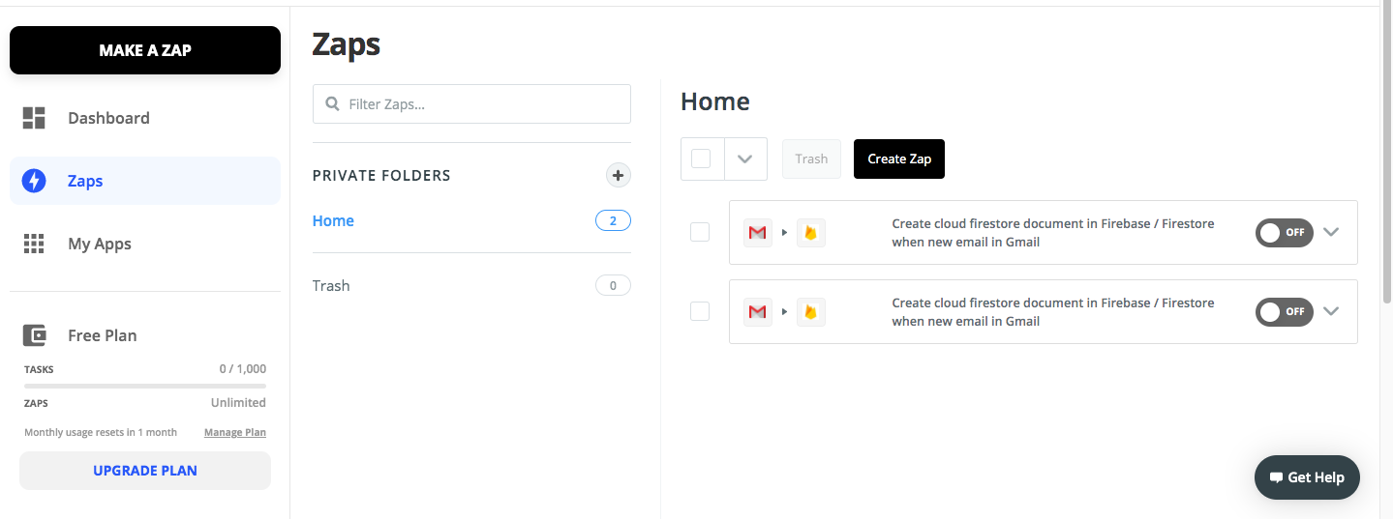
Task: Click the Zaps lightning bolt icon
Action: point(34,181)
